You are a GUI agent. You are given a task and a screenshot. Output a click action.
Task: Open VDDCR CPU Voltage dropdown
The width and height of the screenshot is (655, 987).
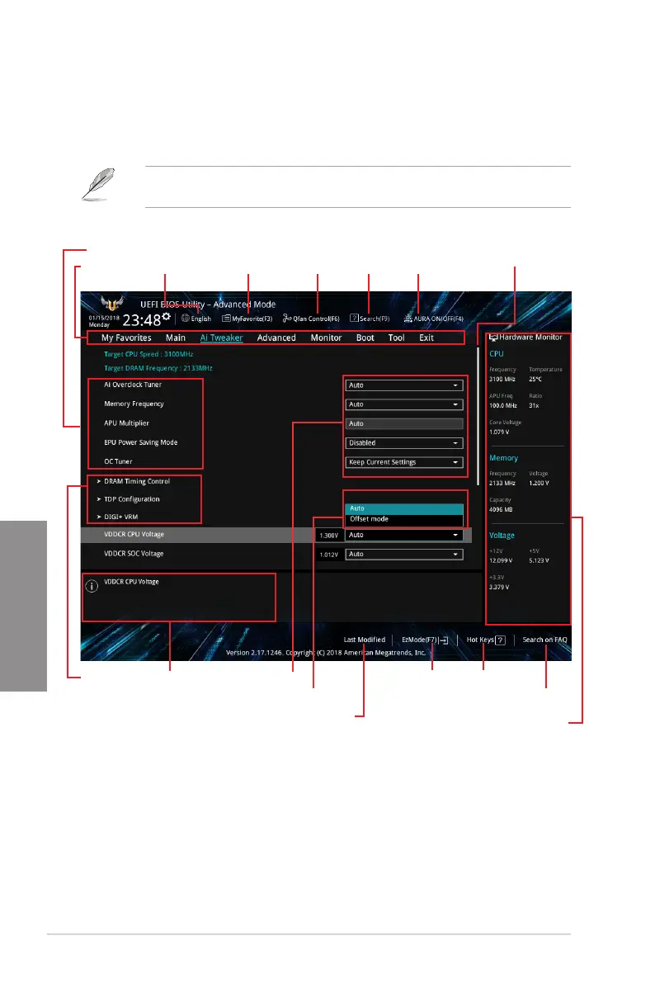pyautogui.click(x=404, y=535)
